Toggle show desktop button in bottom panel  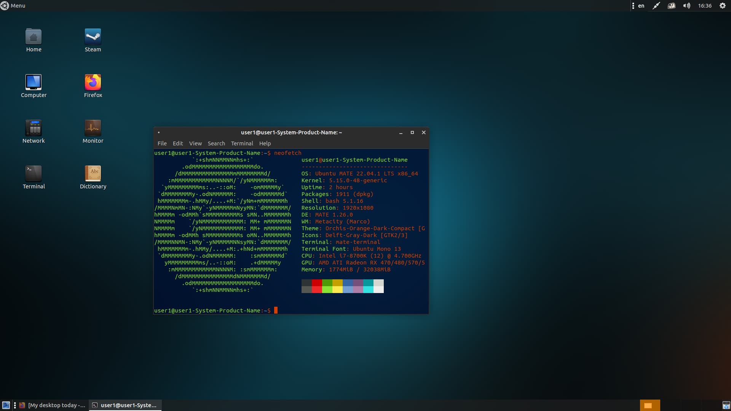[x=6, y=405]
